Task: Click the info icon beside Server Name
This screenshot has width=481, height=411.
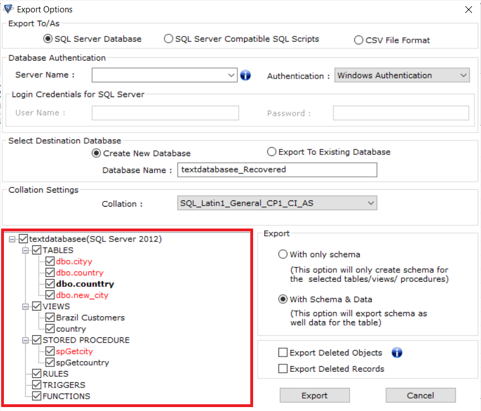Action: coord(245,75)
